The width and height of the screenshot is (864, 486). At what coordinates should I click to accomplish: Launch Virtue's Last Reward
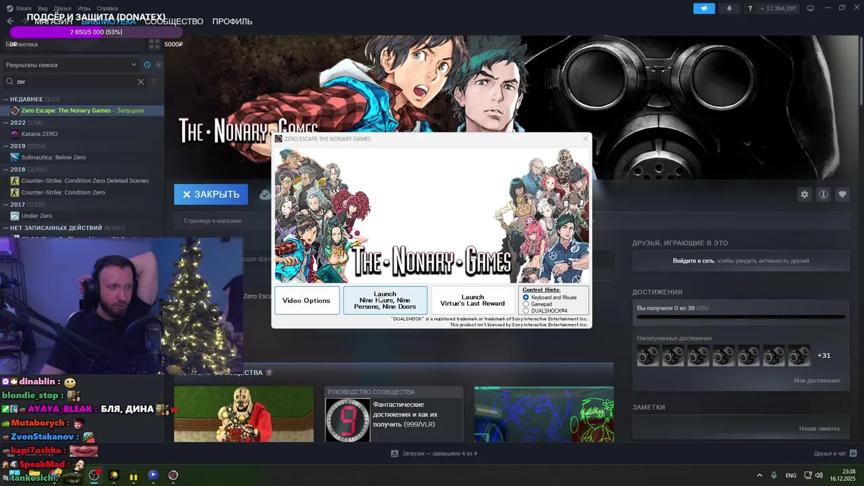click(x=473, y=300)
